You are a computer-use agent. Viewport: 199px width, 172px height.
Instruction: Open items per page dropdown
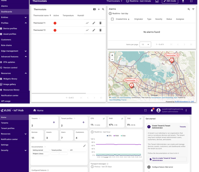(x=145, y=44)
